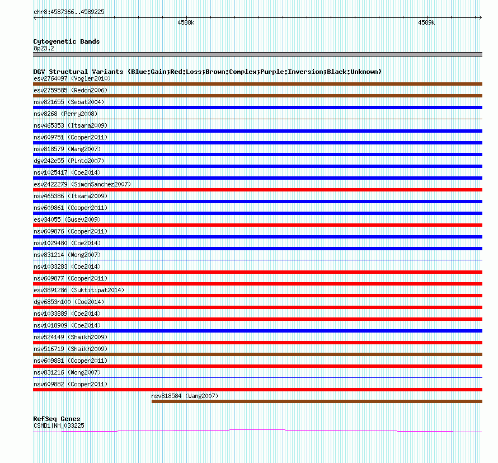Click nsv818584 (Wang2007) label
The height and width of the screenshot is (463, 498).
[x=185, y=396]
